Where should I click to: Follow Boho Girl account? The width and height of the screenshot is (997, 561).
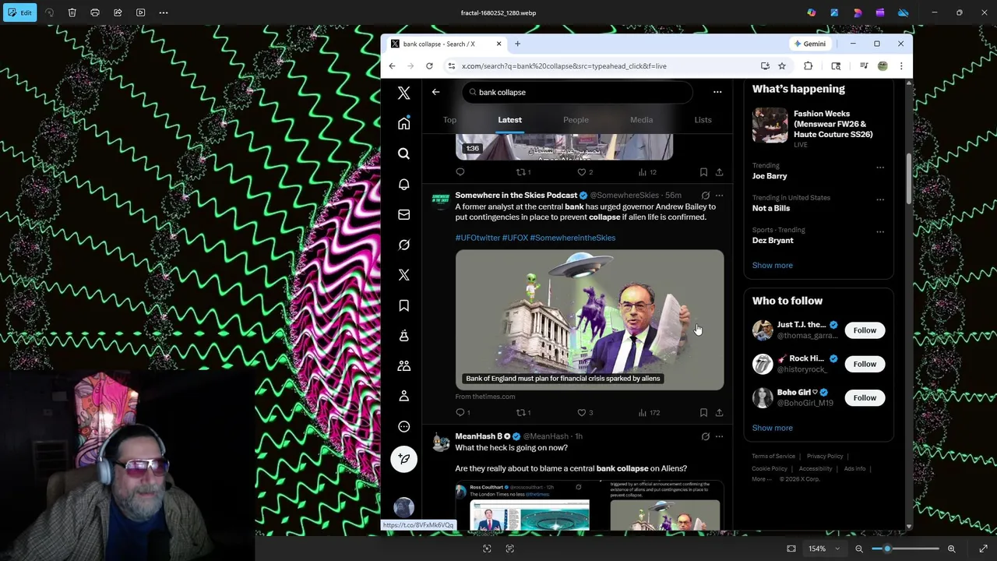coord(865,398)
